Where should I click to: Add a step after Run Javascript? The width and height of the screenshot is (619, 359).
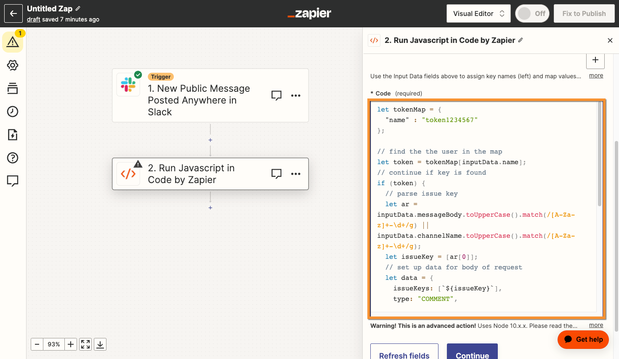[x=210, y=208]
